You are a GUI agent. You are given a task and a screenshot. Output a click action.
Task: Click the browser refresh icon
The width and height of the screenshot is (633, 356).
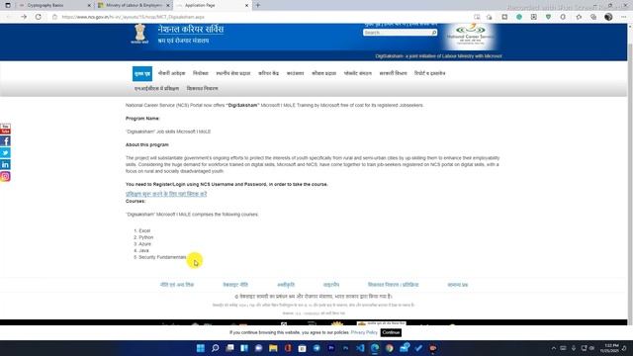tap(39, 17)
